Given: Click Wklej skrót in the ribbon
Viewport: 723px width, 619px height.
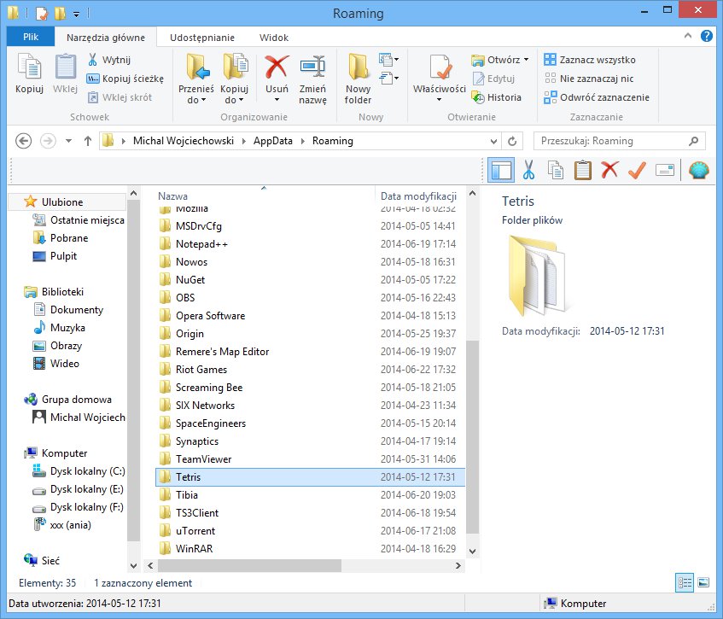Looking at the screenshot, I should (x=120, y=97).
